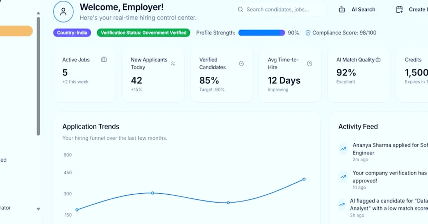Click the employer profile avatar icon
This screenshot has height=224, width=428.
tap(63, 11)
